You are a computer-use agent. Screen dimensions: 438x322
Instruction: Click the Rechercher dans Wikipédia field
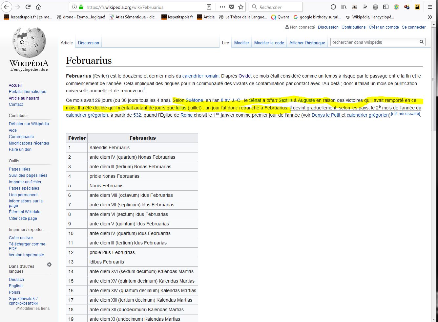[374, 42]
